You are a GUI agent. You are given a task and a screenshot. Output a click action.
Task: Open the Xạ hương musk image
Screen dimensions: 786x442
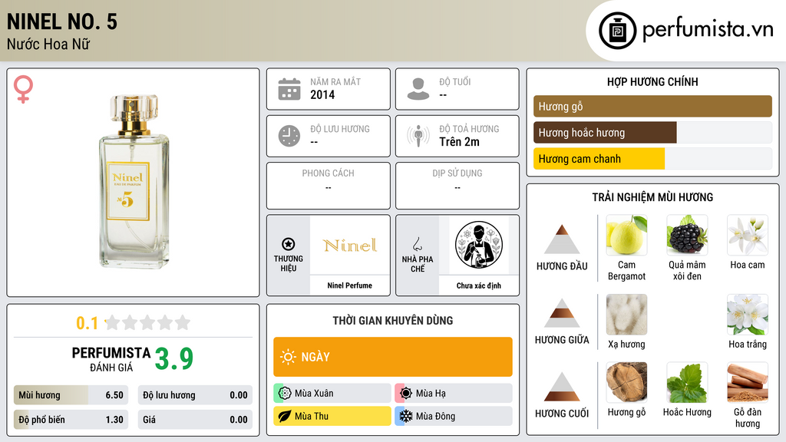click(626, 314)
